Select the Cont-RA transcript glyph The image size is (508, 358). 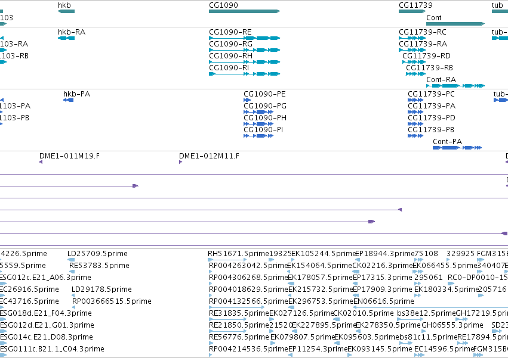click(x=455, y=86)
